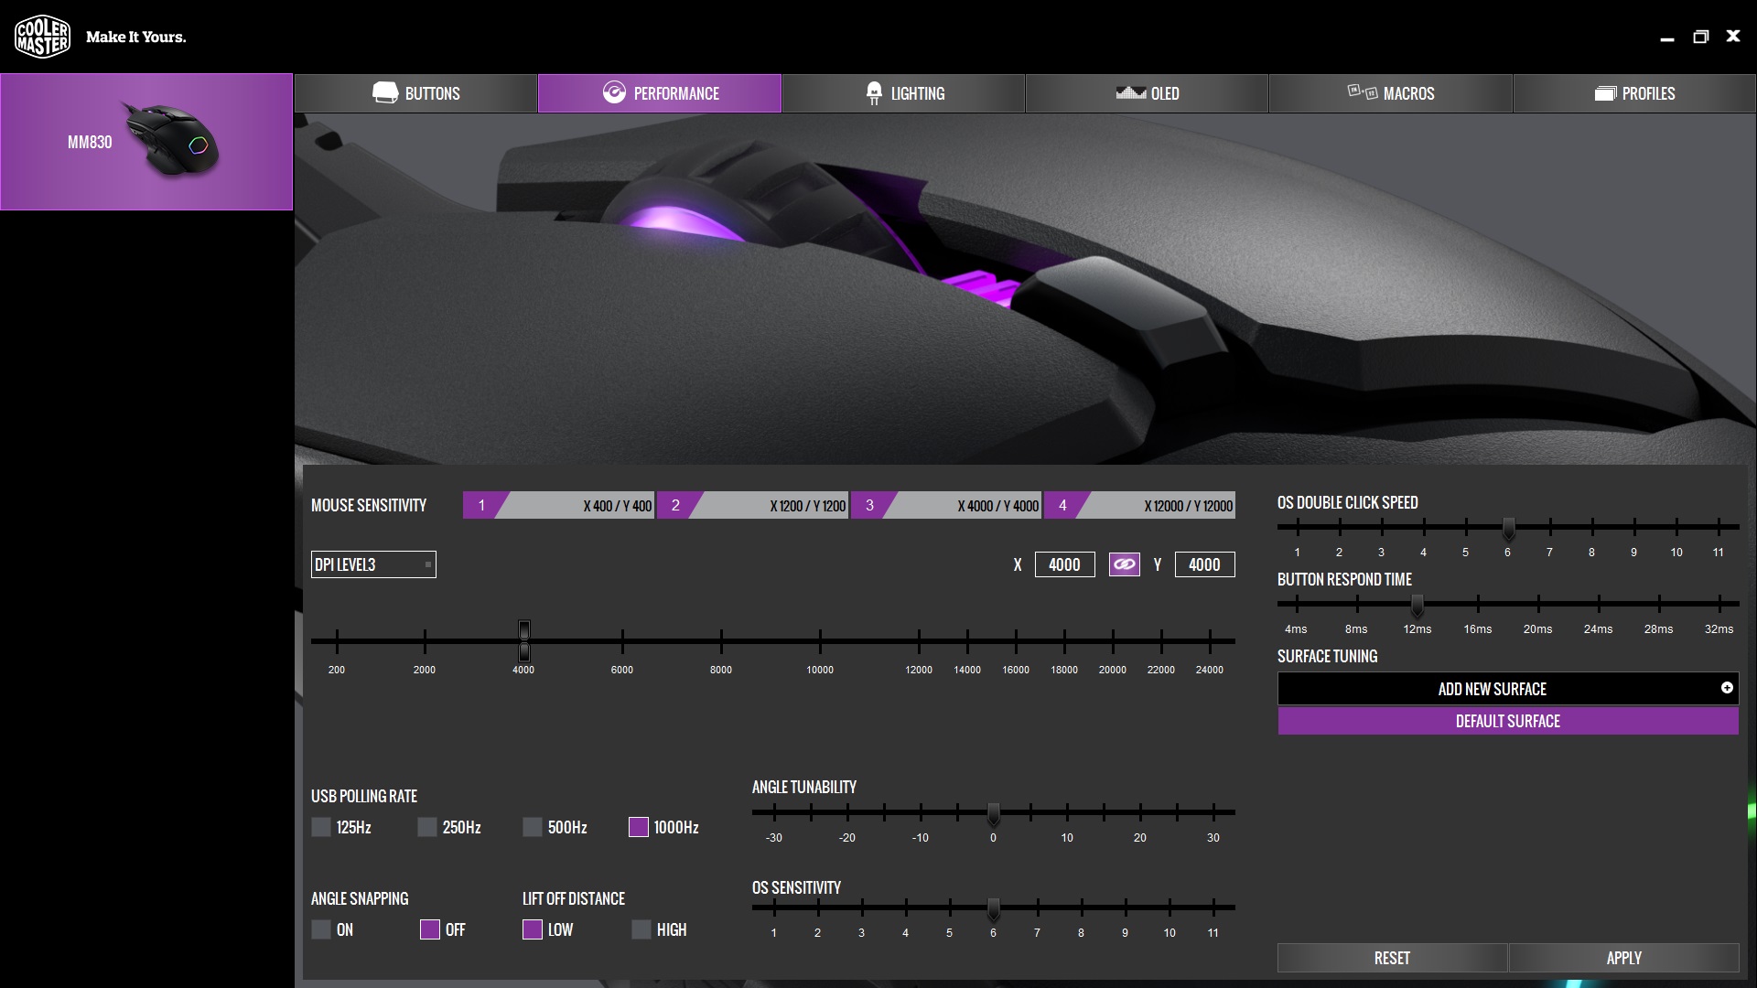Set Button Respond Time to 4ms
The image size is (1757, 988).
[x=1297, y=604]
